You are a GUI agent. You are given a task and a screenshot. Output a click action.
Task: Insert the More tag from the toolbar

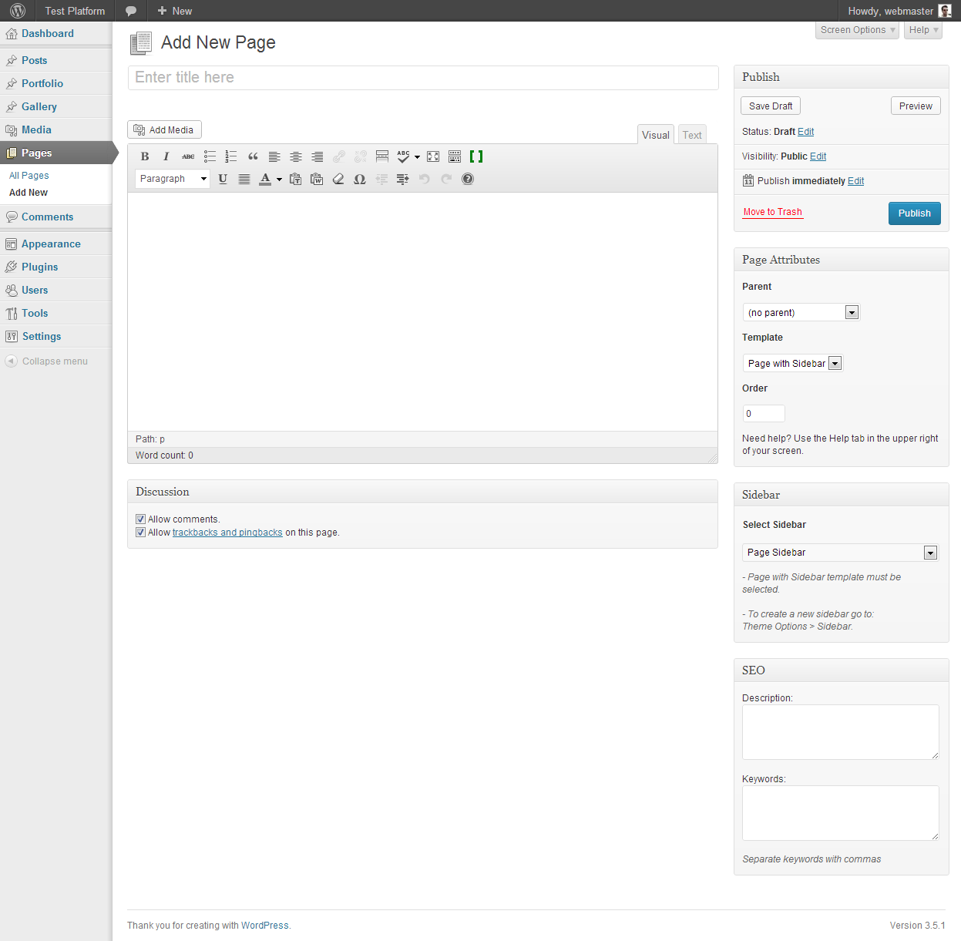point(381,156)
